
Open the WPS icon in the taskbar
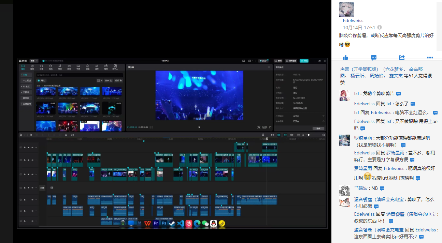point(147,223)
